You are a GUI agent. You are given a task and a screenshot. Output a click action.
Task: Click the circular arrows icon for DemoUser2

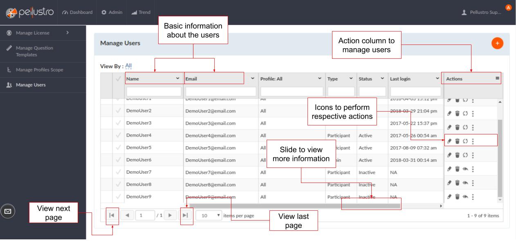click(464, 113)
